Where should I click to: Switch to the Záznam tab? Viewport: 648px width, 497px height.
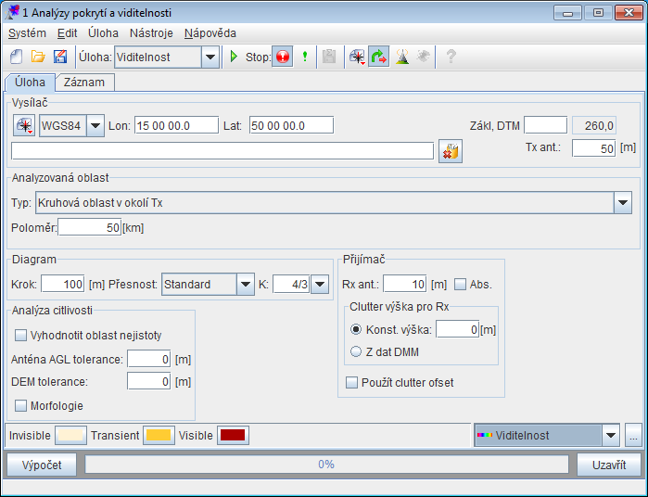coord(83,83)
